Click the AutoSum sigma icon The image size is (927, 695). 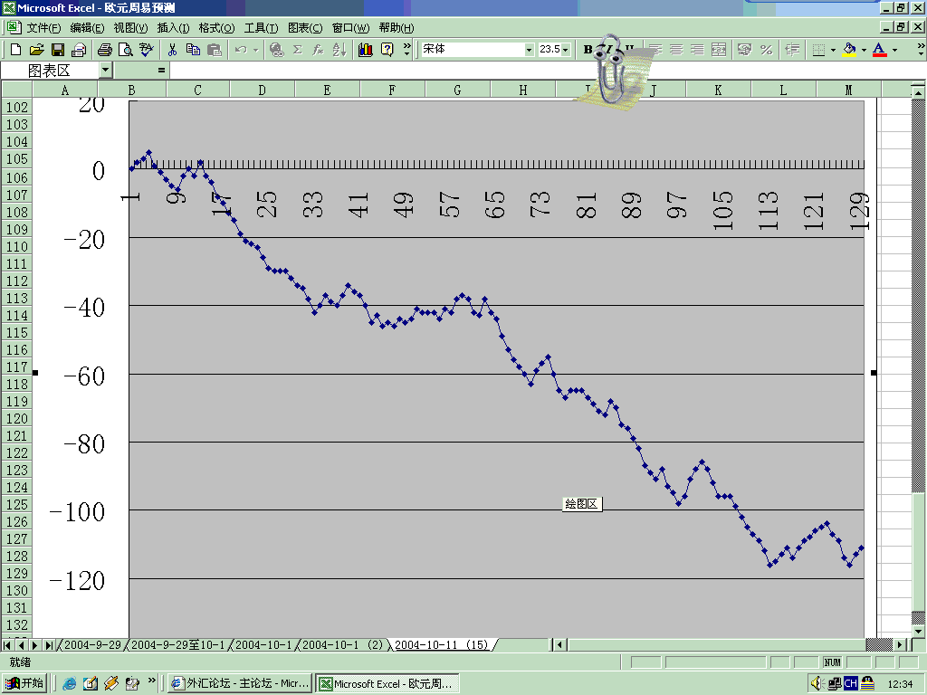pos(297,50)
